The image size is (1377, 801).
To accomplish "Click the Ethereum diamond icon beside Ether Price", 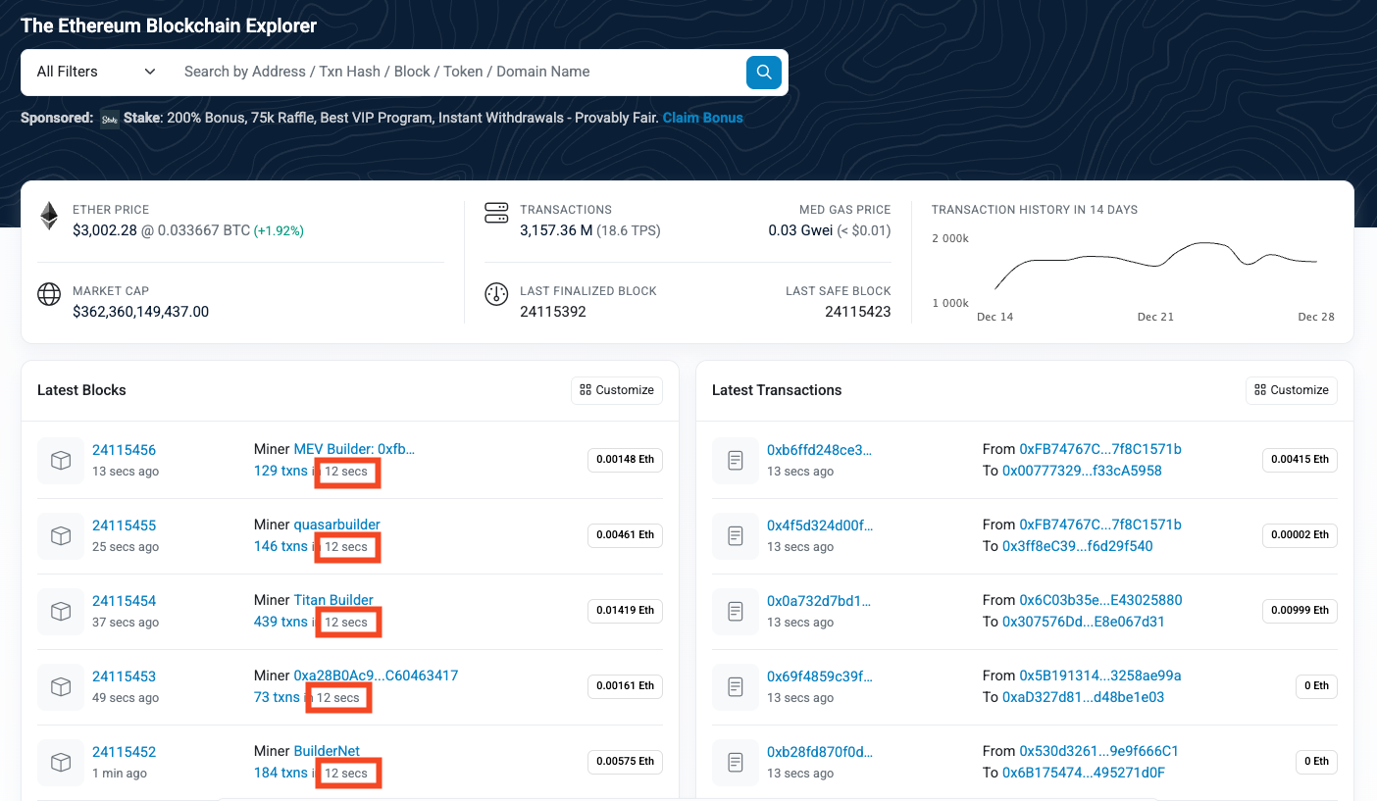I will (x=49, y=216).
